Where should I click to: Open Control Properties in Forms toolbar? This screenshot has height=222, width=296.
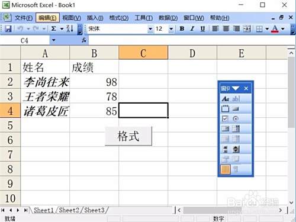(226, 159)
